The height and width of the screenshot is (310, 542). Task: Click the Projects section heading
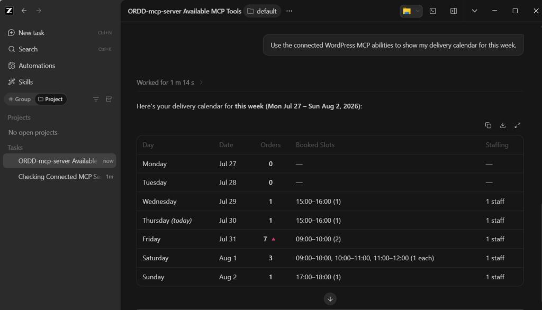pos(19,117)
